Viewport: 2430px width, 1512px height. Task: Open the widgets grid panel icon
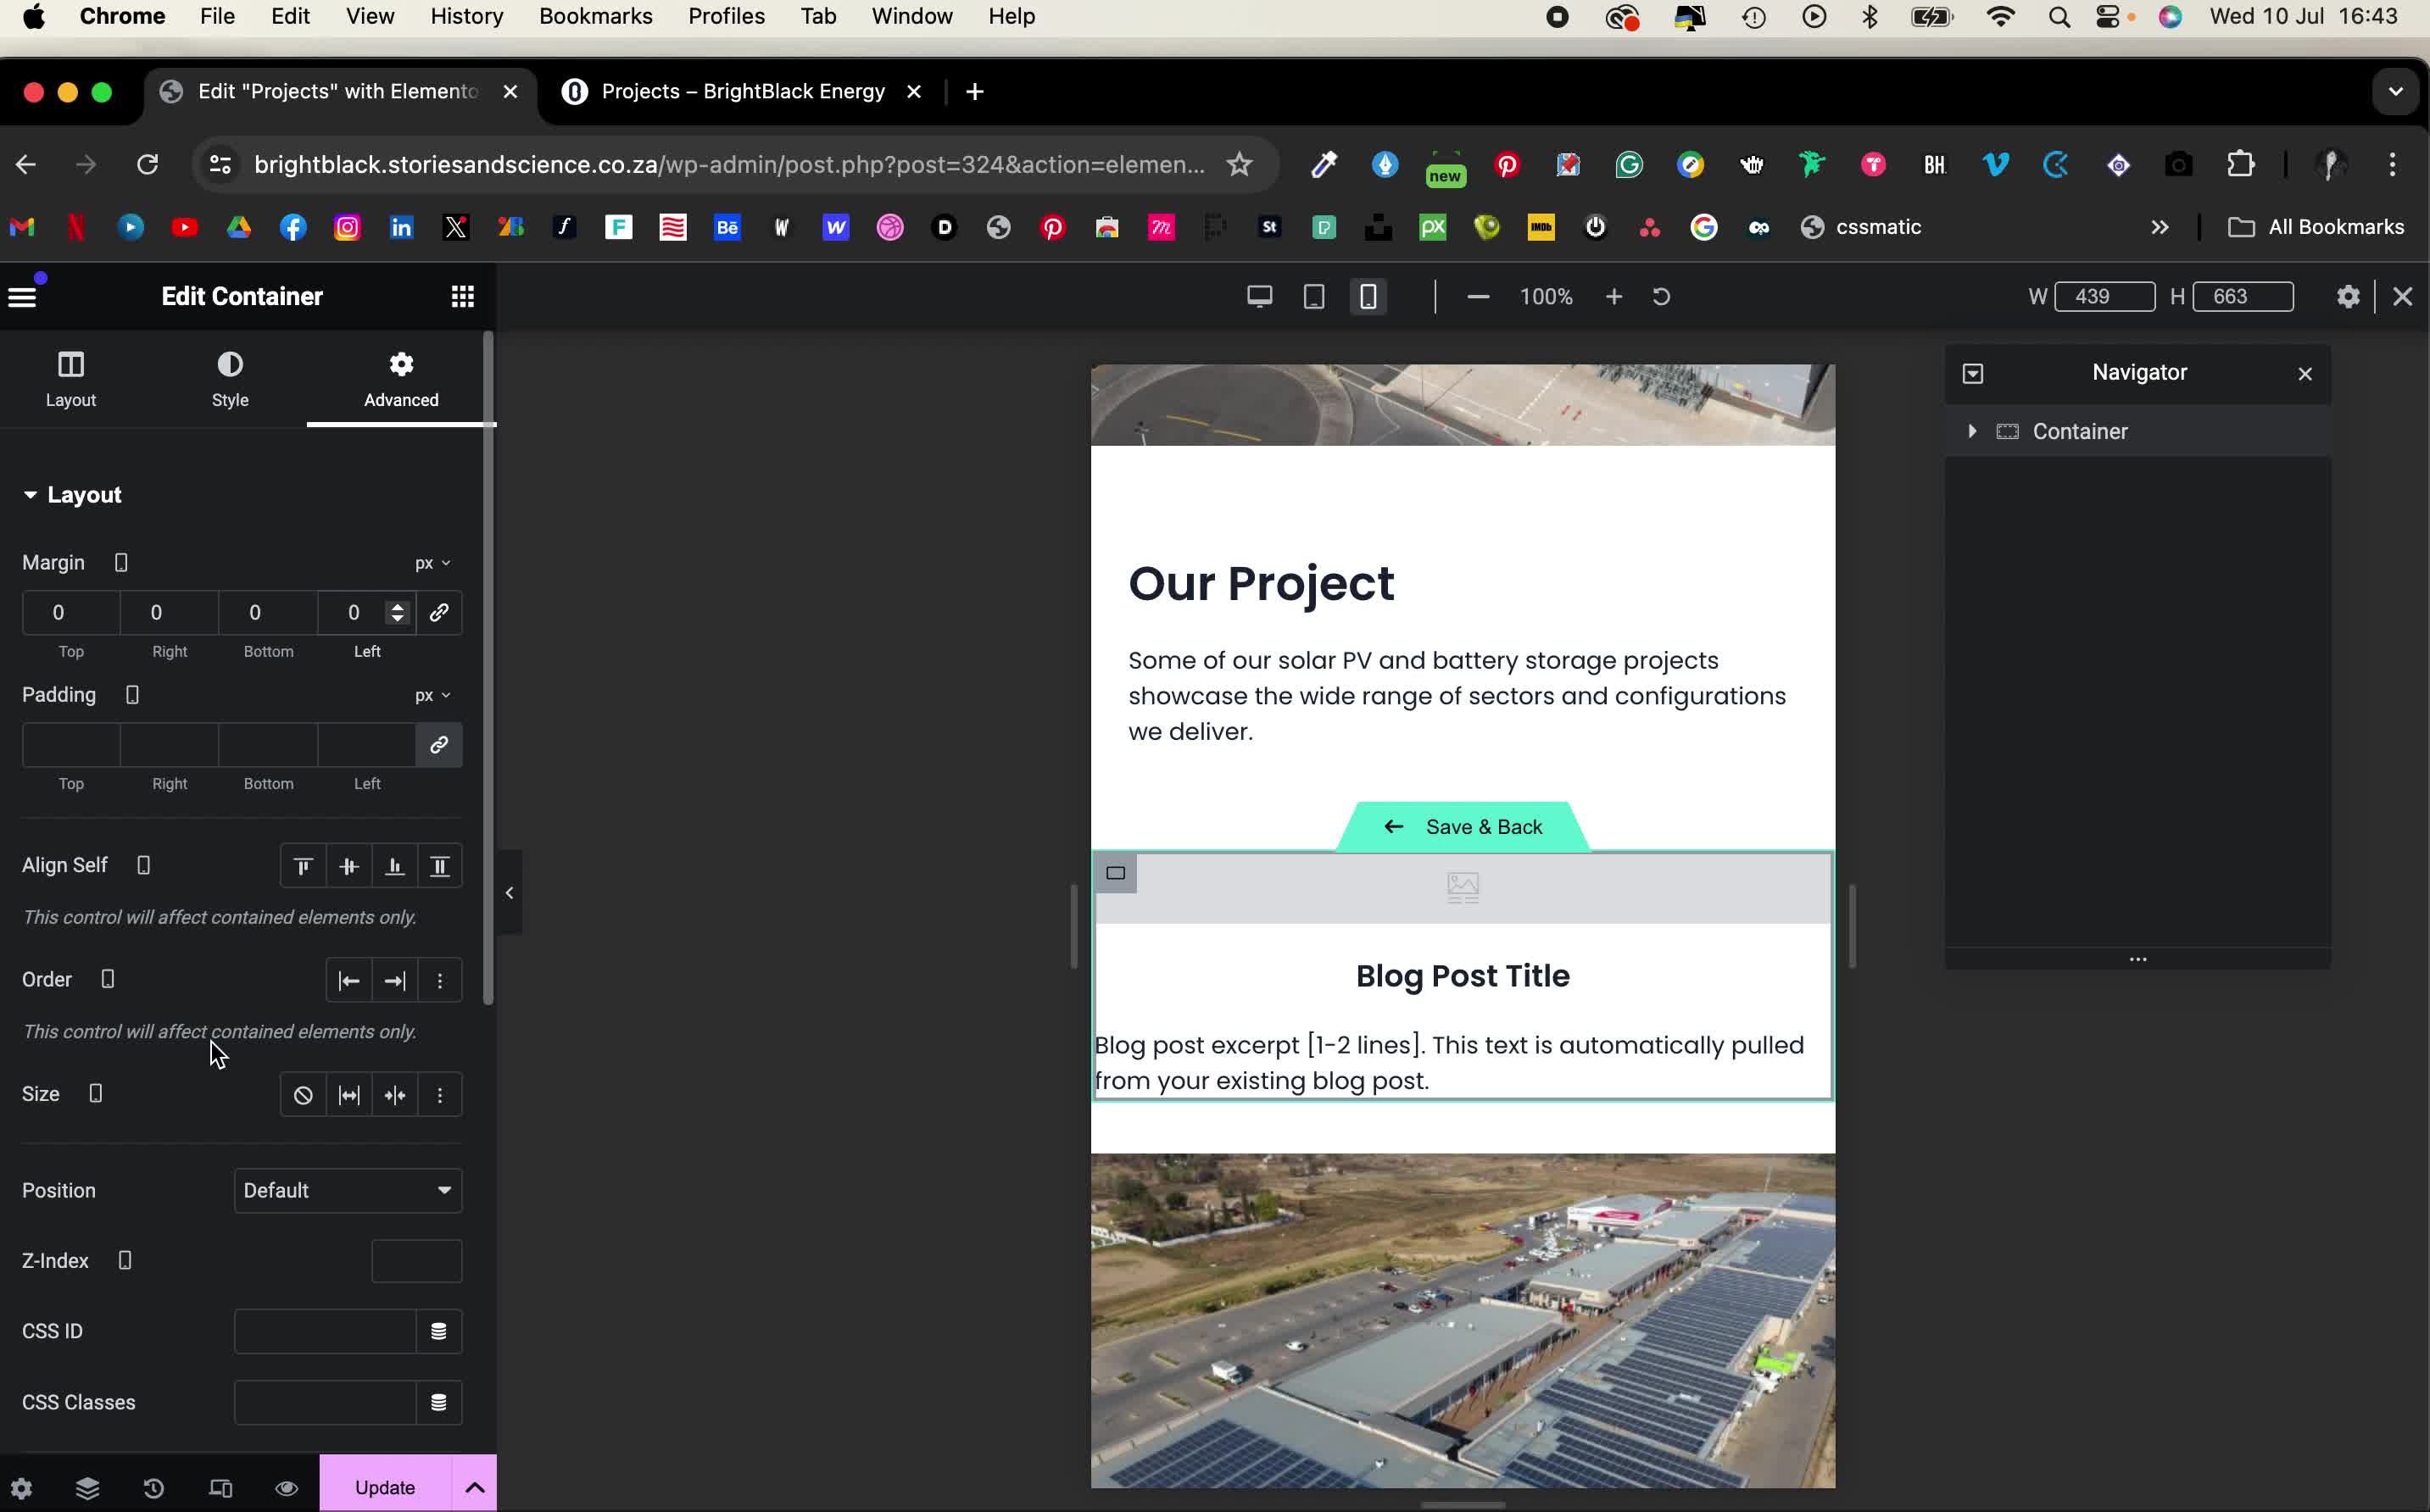click(x=462, y=297)
